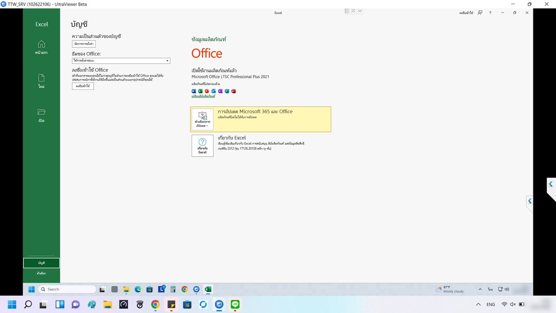The image size is (556, 313).
Task: Click the Access product icon
Action: (234, 91)
